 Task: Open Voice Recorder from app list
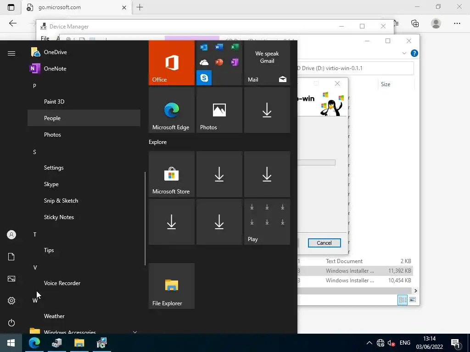click(84, 283)
